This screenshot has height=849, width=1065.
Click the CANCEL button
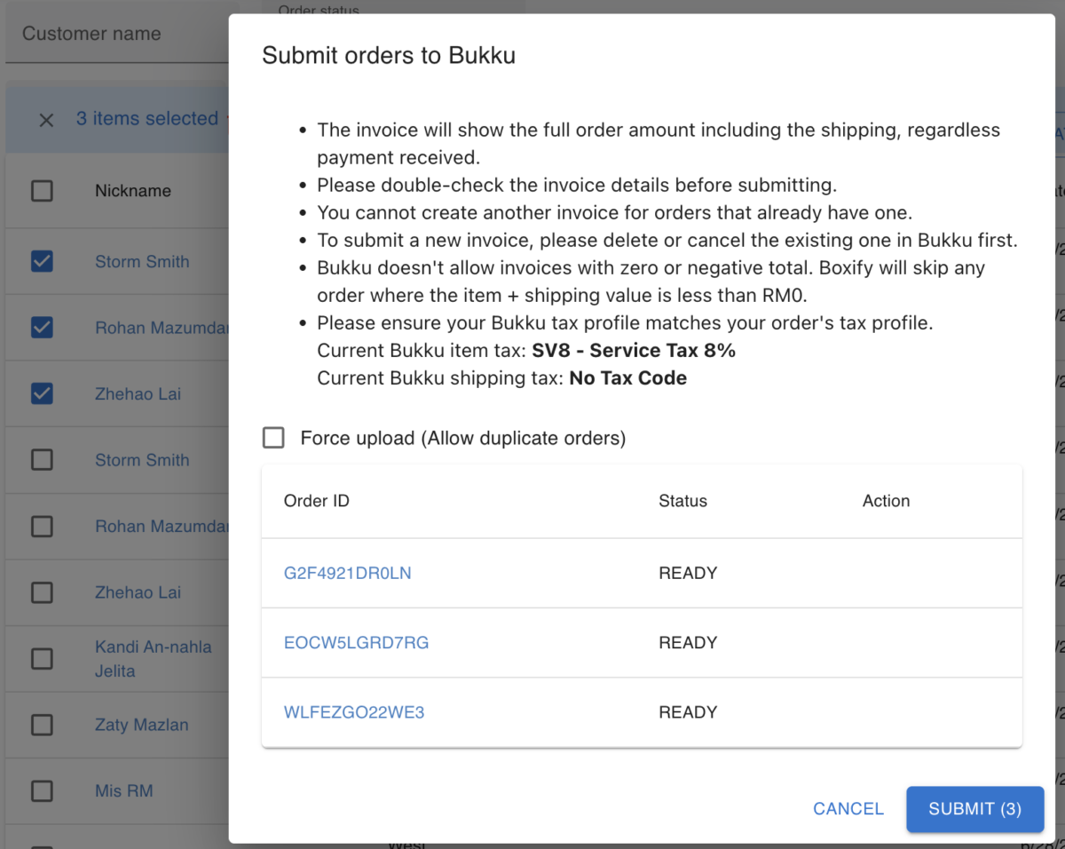848,809
